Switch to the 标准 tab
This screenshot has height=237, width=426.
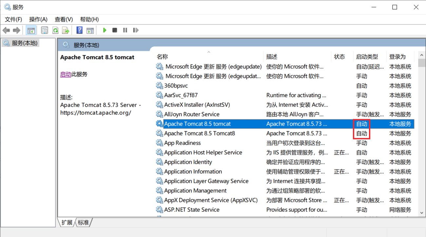(x=83, y=223)
